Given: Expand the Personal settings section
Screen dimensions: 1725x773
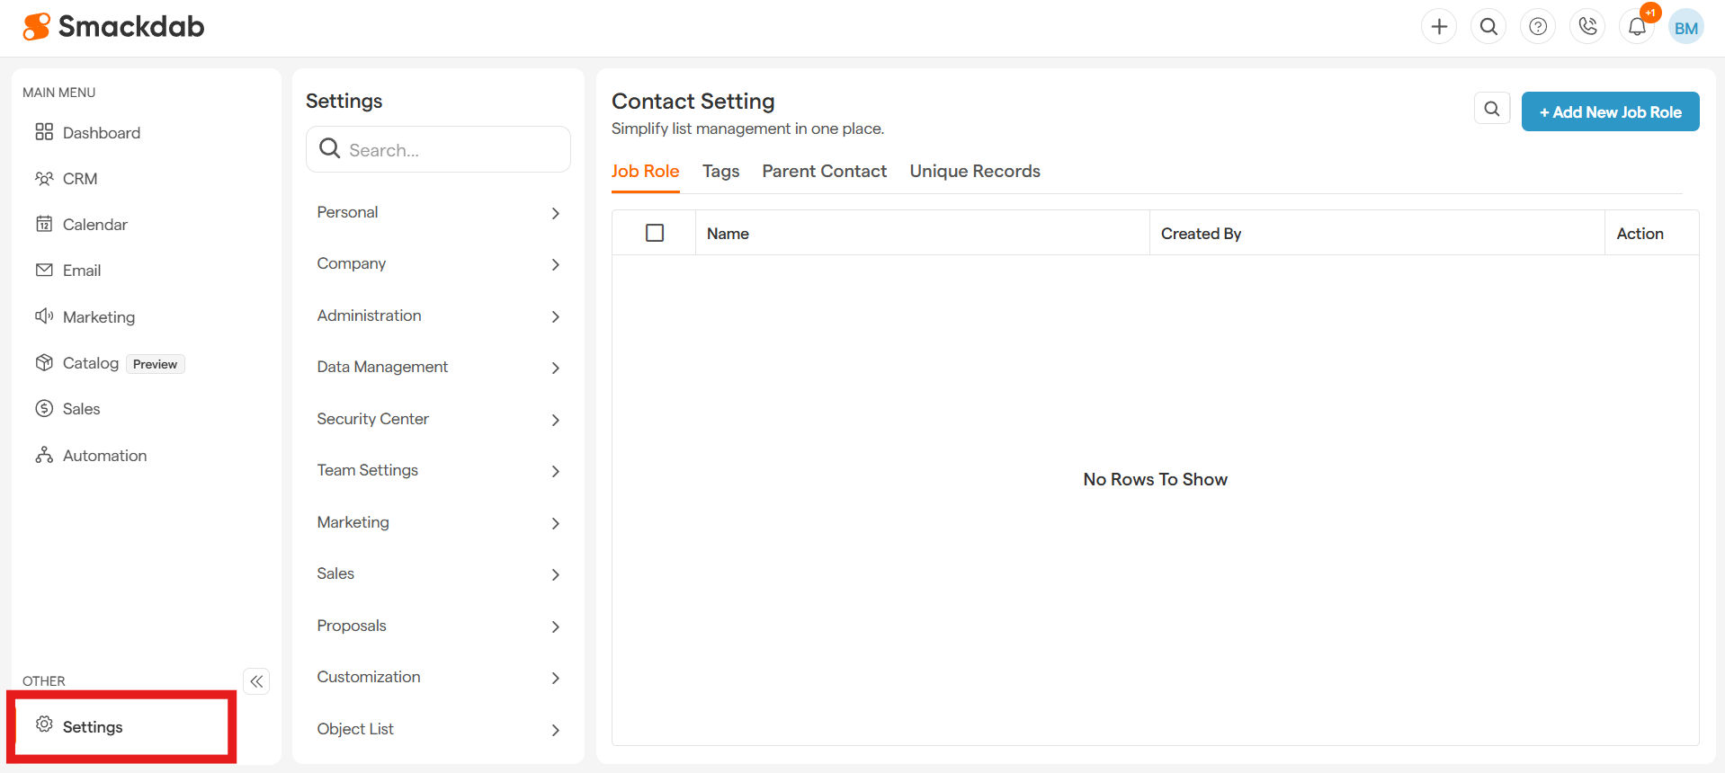Looking at the screenshot, I should tap(438, 212).
